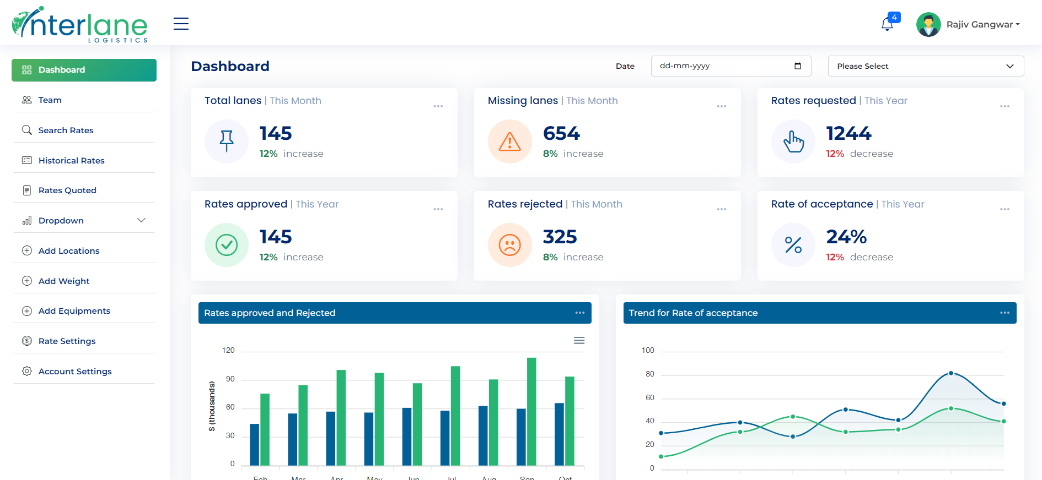The height and width of the screenshot is (480, 1042).
Task: Open Add Equipments from sidebar
Action: pos(84,311)
